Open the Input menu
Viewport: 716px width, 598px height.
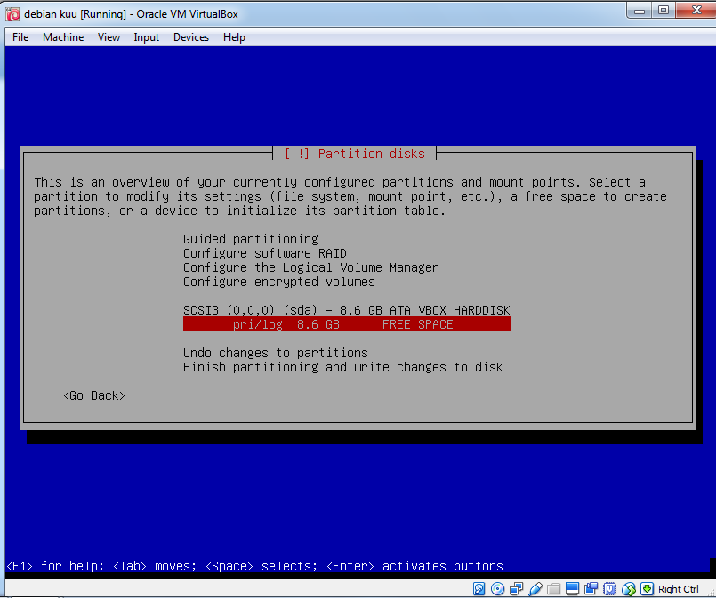coord(146,37)
